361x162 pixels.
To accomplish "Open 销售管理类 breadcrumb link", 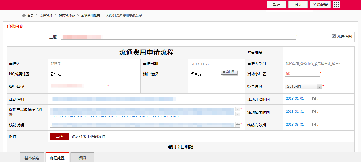I will point(67,16).
